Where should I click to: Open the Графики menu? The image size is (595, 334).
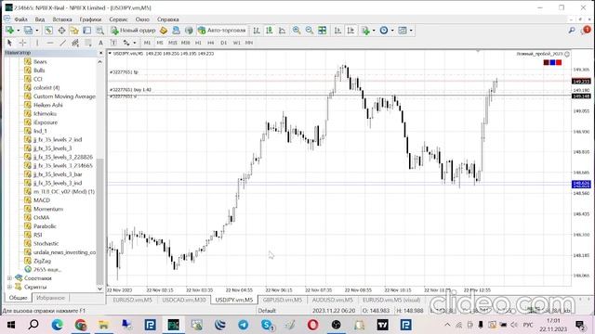90,19
